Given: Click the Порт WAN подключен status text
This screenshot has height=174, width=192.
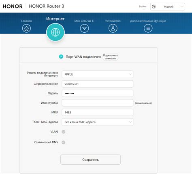Looking at the screenshot, I should point(83,57).
